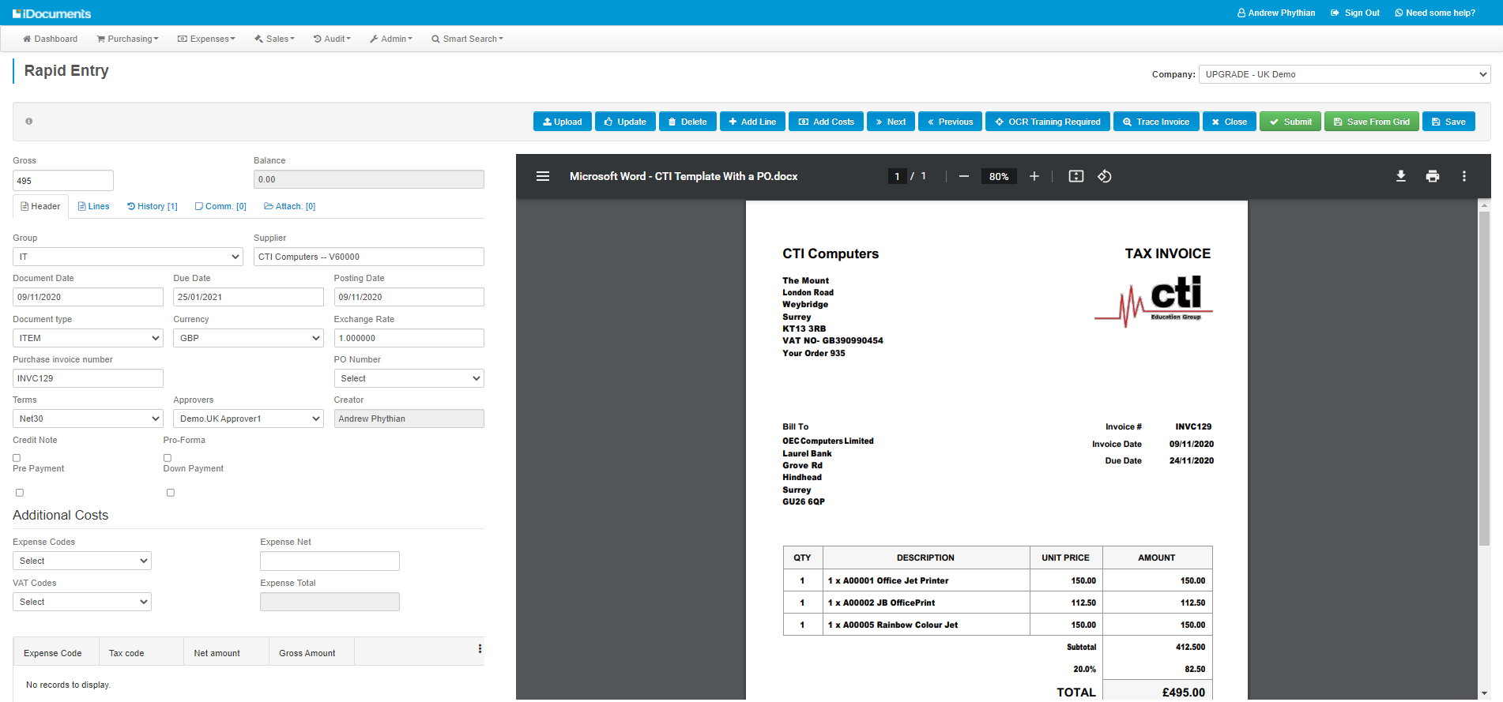The height and width of the screenshot is (702, 1503).
Task: Click the Update button
Action: tap(625, 122)
